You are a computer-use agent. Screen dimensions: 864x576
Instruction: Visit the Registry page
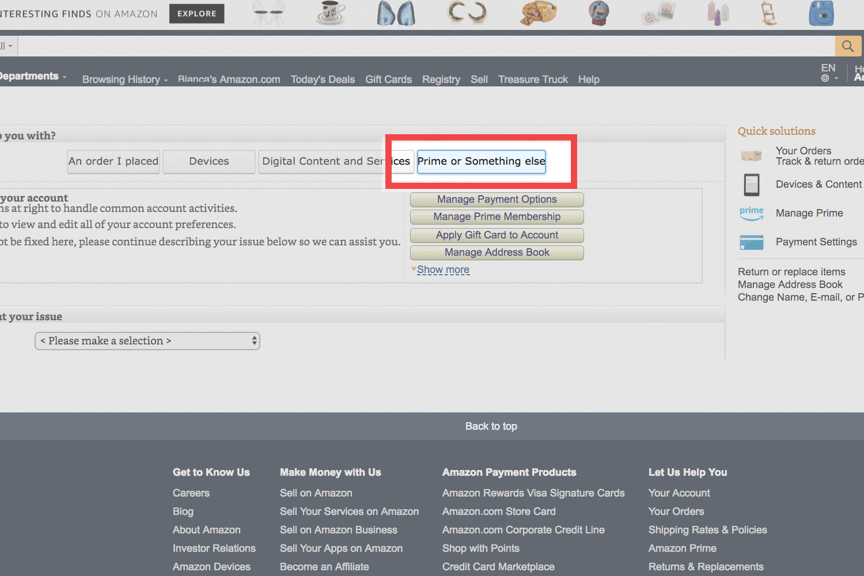coord(441,79)
